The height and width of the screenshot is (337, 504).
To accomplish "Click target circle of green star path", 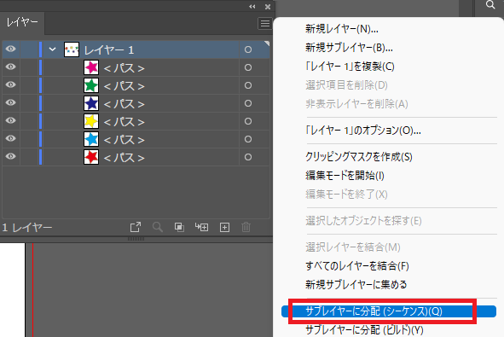I will 248,85.
